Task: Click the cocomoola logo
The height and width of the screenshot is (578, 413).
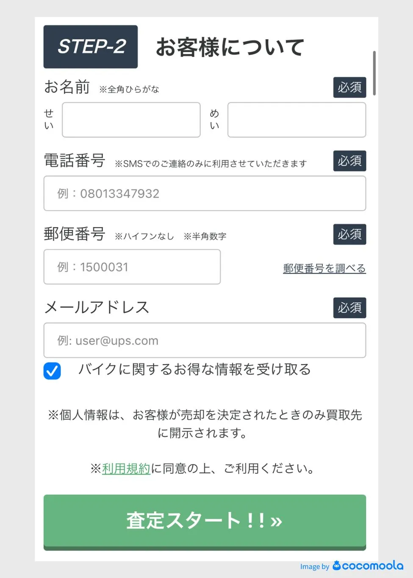Action: (x=368, y=566)
